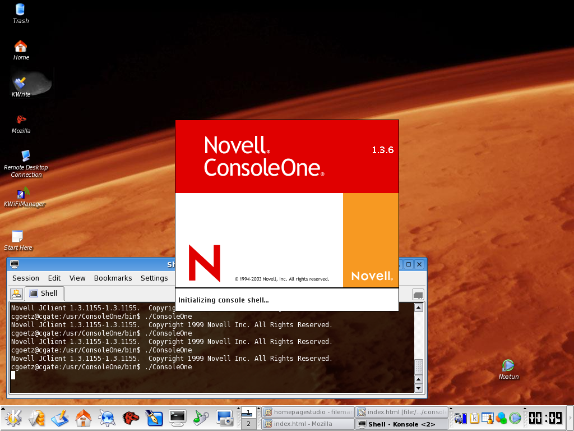574x431 pixels.
Task: Launch the mail client from the panel
Action: pyautogui.click(x=36, y=418)
